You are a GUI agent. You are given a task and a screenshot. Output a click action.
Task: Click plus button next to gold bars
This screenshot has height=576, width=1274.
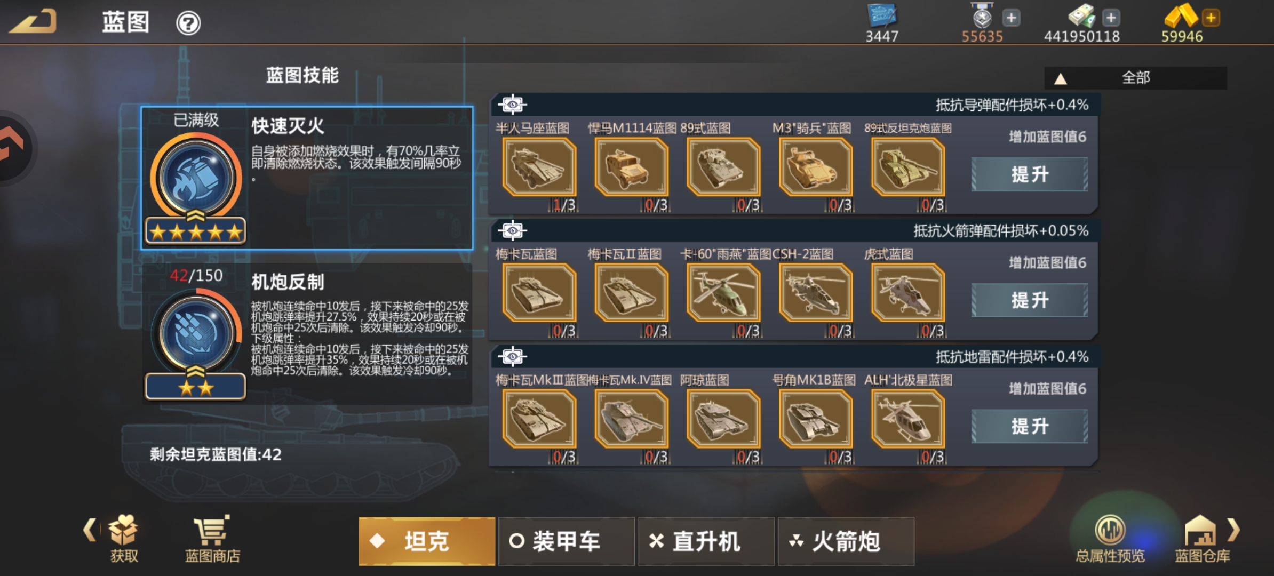click(x=1211, y=18)
